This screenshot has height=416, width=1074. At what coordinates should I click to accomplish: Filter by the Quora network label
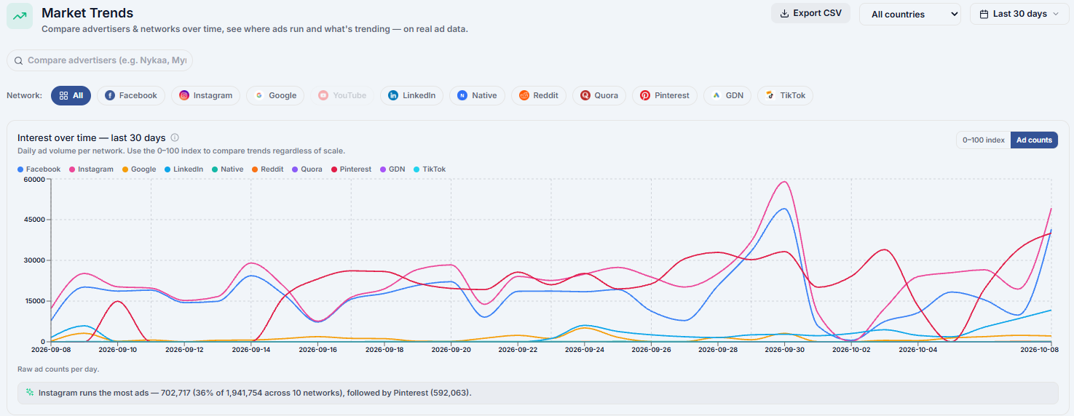607,95
